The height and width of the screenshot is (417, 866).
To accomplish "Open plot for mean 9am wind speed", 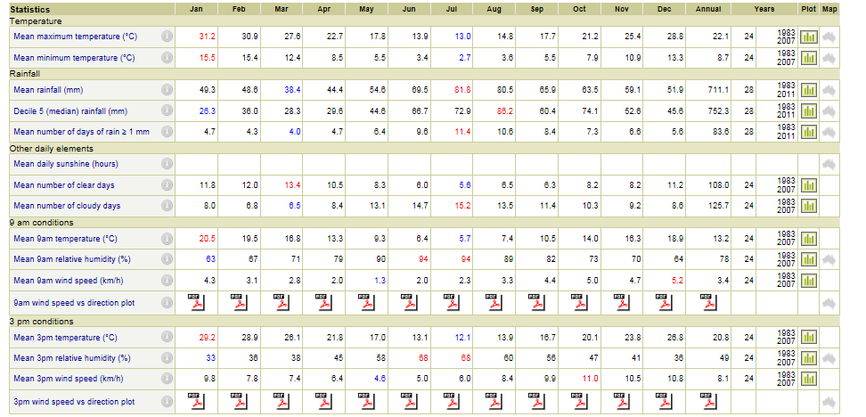I will [809, 280].
